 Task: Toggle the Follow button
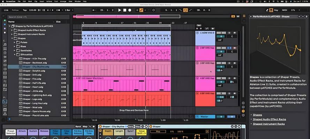(15, 10)
